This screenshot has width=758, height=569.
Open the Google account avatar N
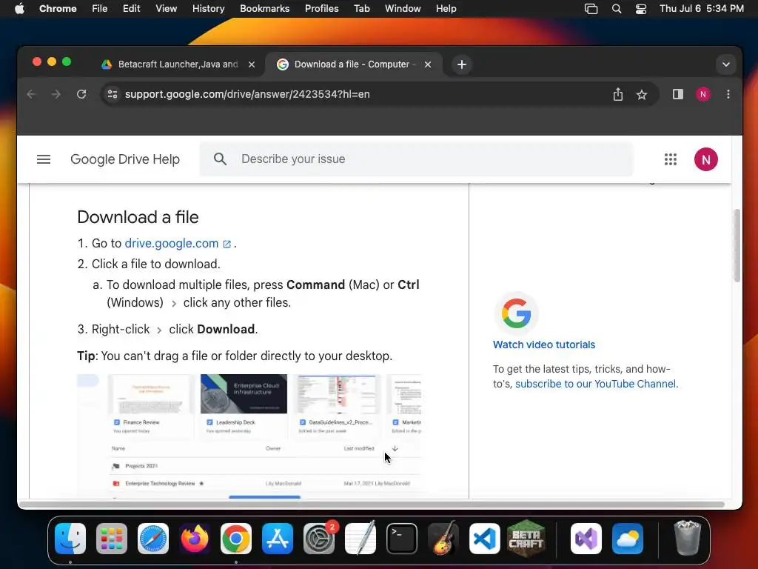click(705, 159)
